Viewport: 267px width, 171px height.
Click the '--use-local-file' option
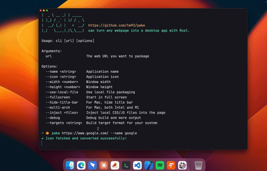[62, 92]
